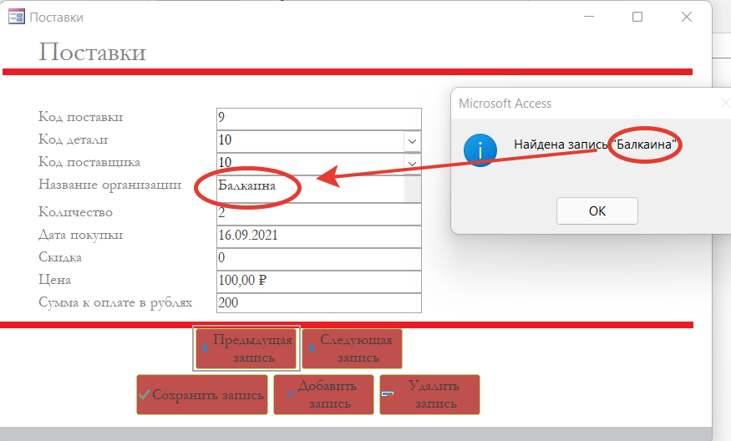Minimize the Поставки window
Viewport: 731px width, 441px height.
[x=589, y=17]
